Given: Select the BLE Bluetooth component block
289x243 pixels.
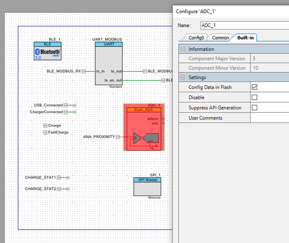Looking at the screenshot, I should coord(48,51).
